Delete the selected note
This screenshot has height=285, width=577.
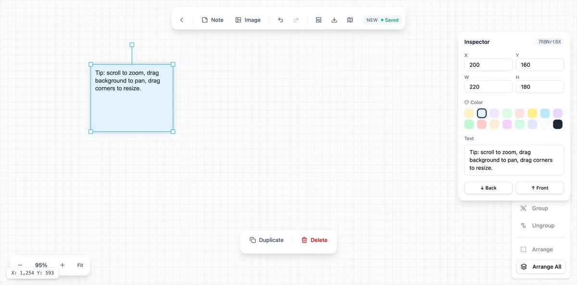point(314,240)
